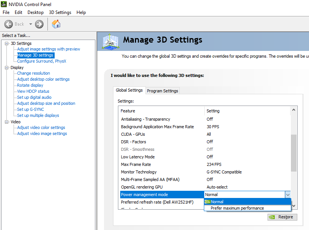Click the G-SYNC Compatible setting value
Screen dimensions: 309x230
click(x=224, y=172)
